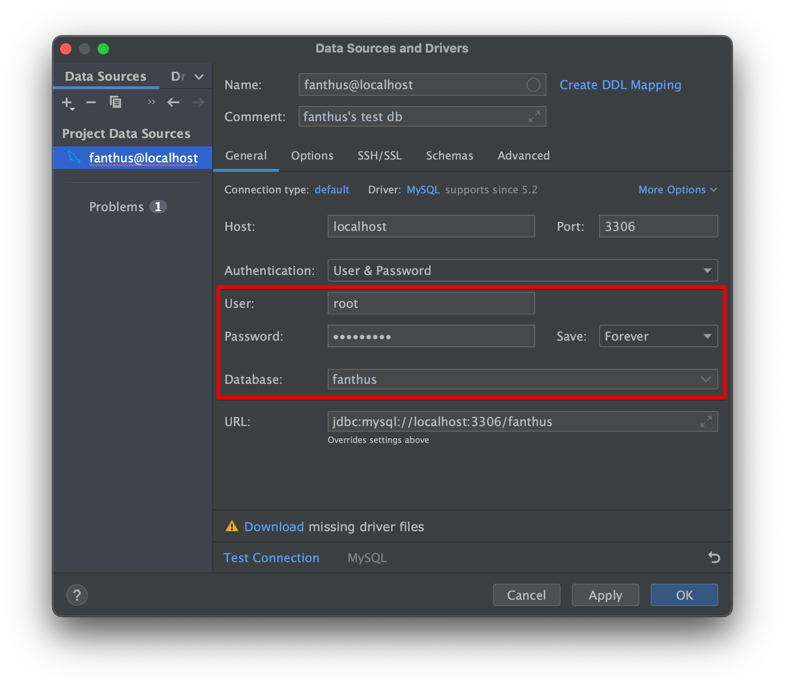
Task: Open the Schemas tab
Action: [449, 156]
